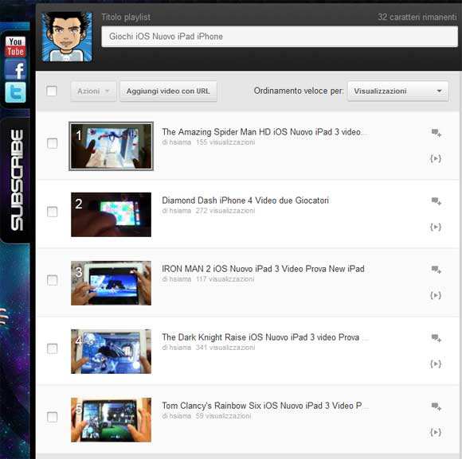Click start/end time icon for Dark Knight
The width and height of the screenshot is (462, 459).
click(436, 364)
